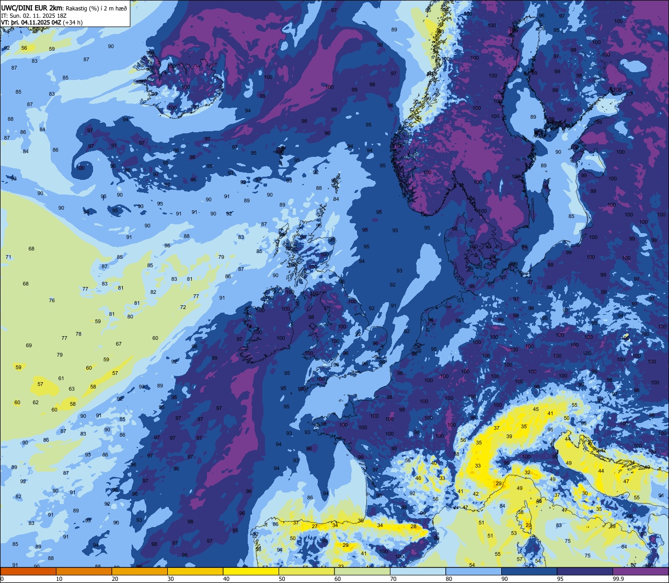Screen dimensions: 669x583
Task: Click the 20–30% legend color segment
Action: coord(140,571)
